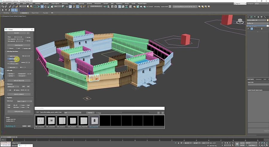Image resolution: width=269 pixels, height=147 pixels.
Task: Activate the Select and Scale tool
Action: click(49, 7)
